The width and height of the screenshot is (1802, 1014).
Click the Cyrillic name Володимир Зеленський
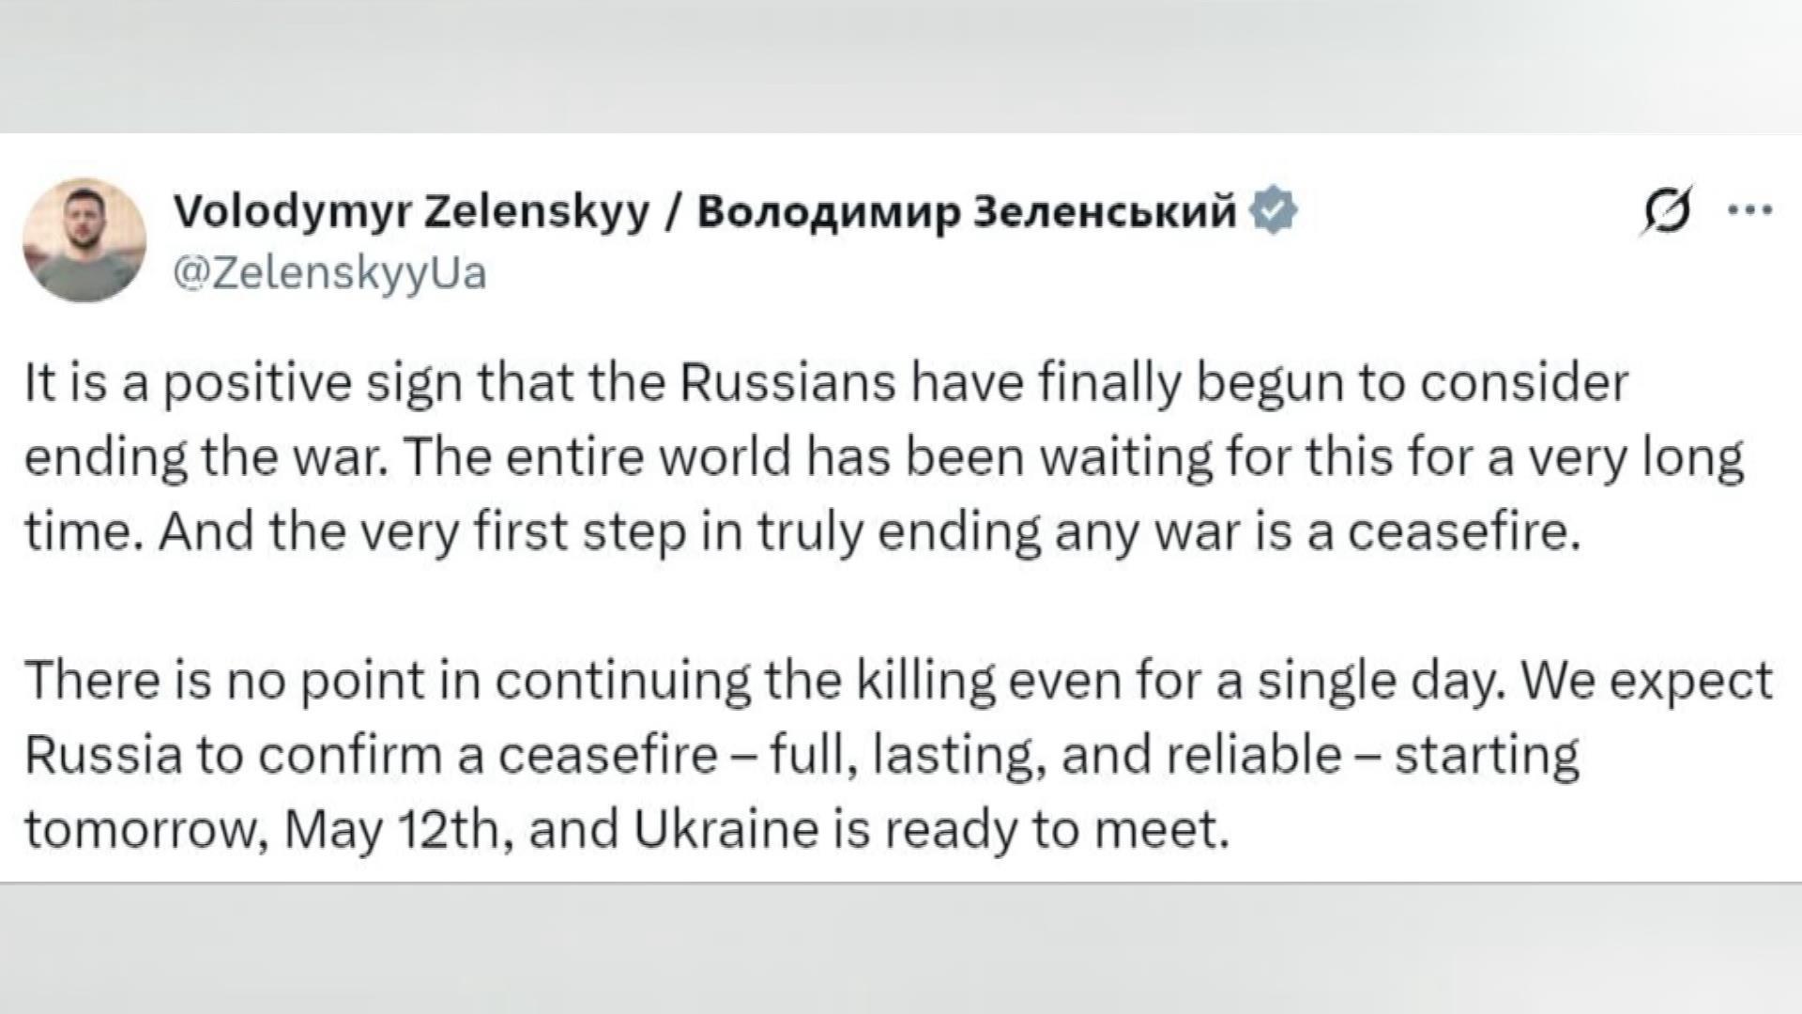pyautogui.click(x=967, y=213)
